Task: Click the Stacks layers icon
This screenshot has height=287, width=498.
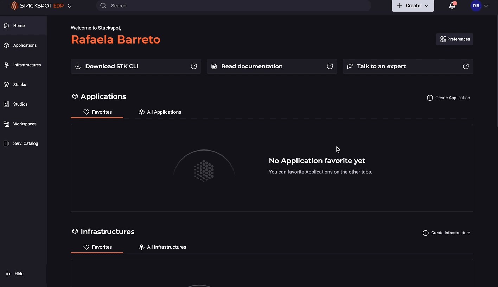Action: coord(6,85)
